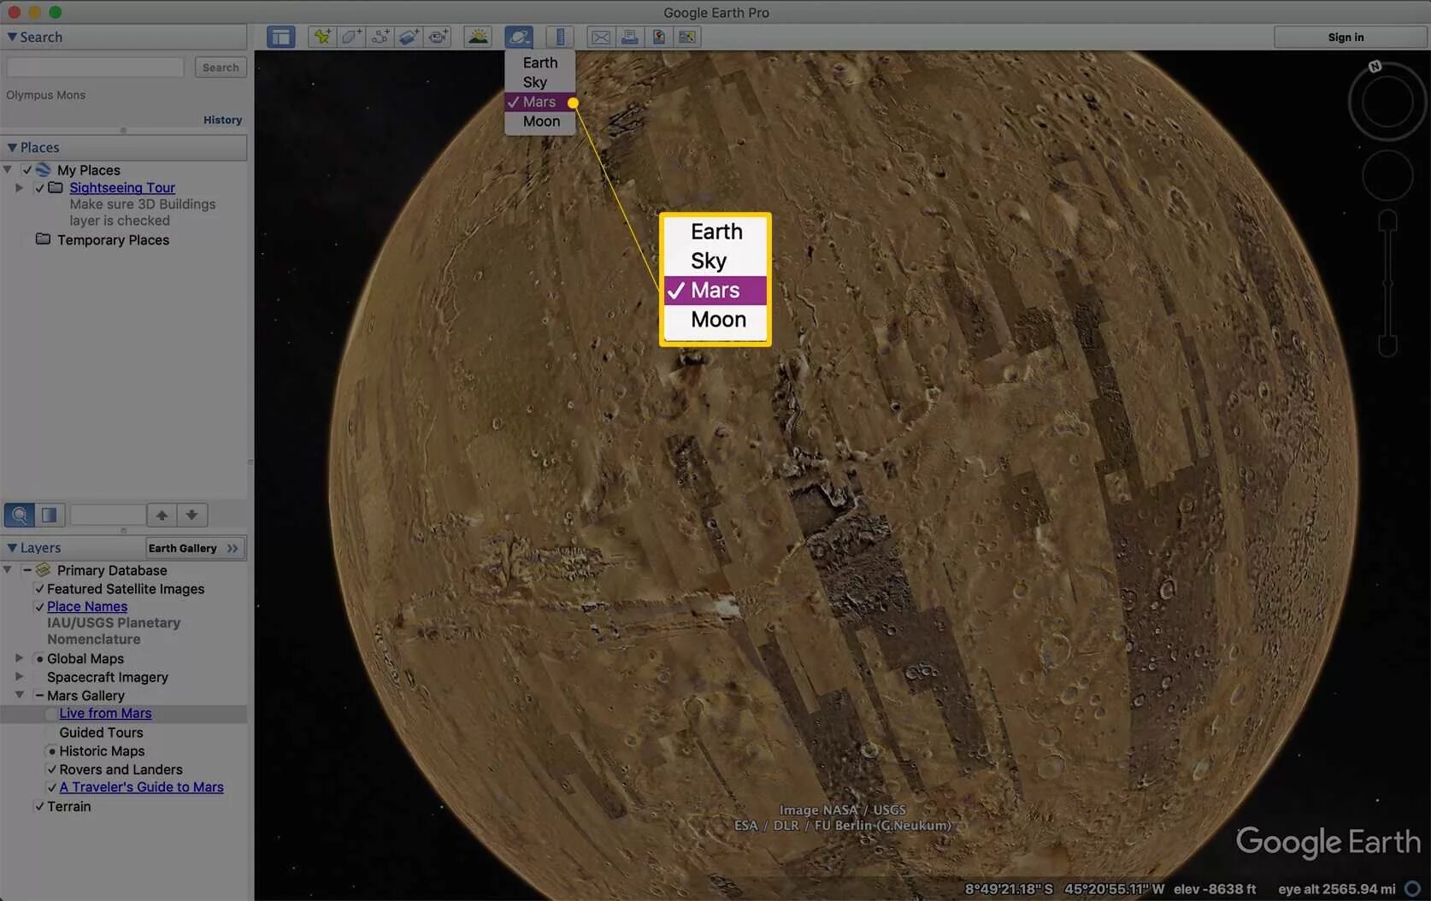
Task: Click the Look joystick inside the compass
Action: (x=1387, y=103)
